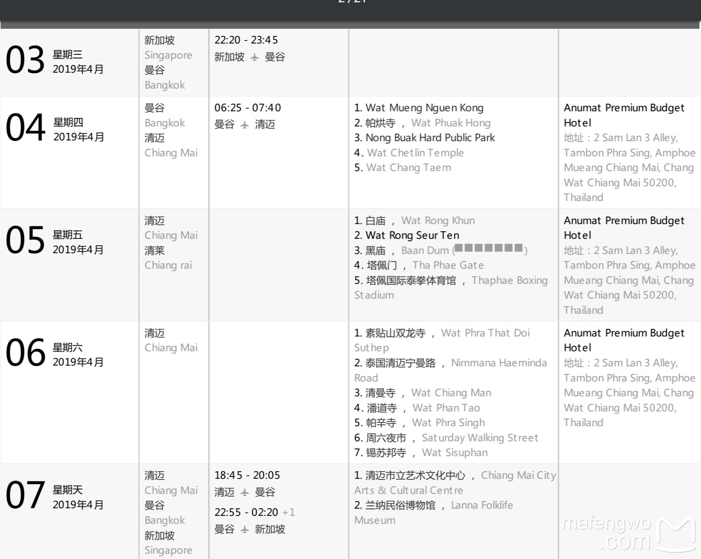
Task: Open 清迈市立艺术文化中心 entry
Action: click(455, 483)
